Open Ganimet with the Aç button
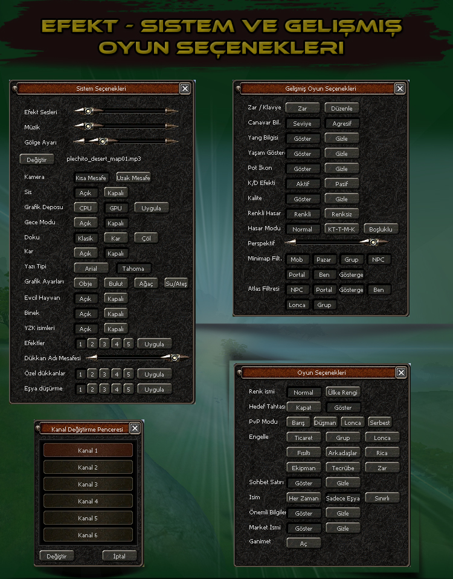The image size is (453, 579). click(x=303, y=543)
